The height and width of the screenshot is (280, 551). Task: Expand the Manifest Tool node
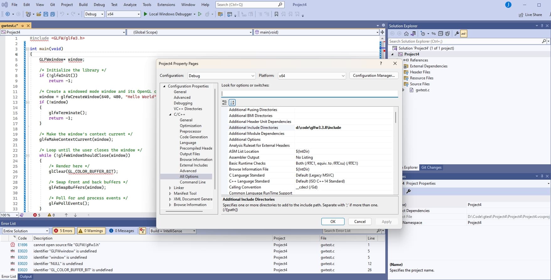click(170, 193)
